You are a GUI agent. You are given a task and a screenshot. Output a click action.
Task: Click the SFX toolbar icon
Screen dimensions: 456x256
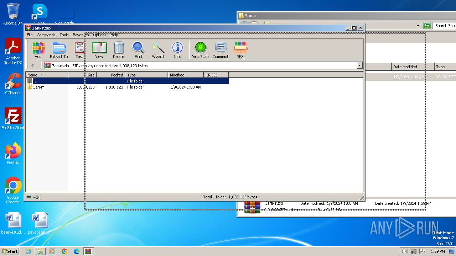pyautogui.click(x=240, y=50)
